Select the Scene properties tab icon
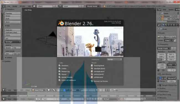180x104 pixels. point(169,25)
